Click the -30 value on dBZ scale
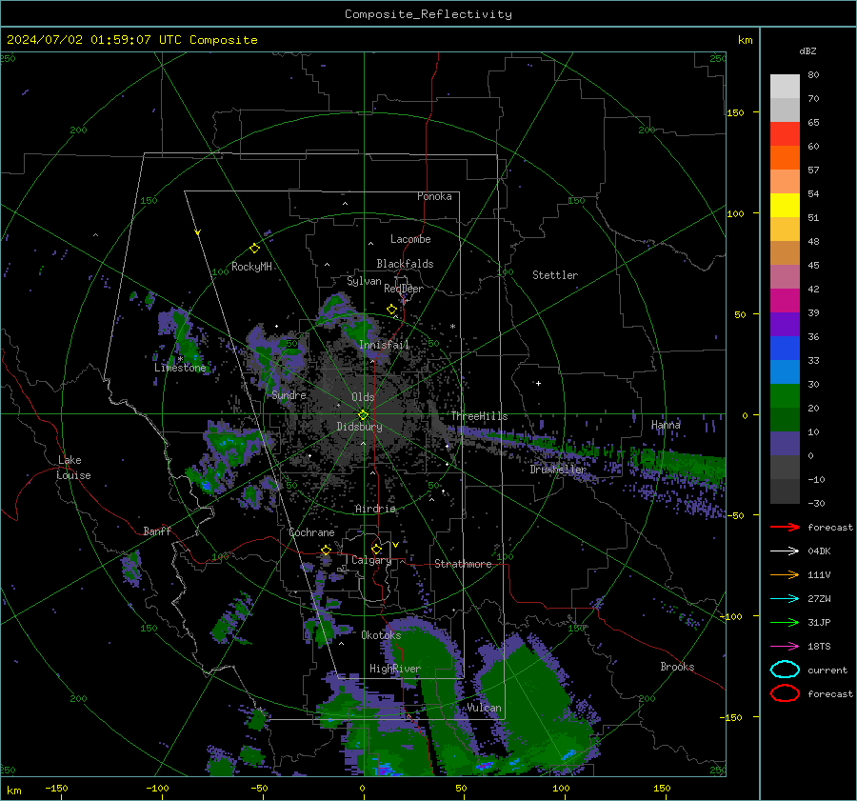The width and height of the screenshot is (857, 801). [x=816, y=503]
